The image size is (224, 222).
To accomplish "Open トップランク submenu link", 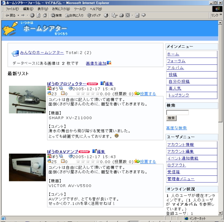I will (179, 95).
